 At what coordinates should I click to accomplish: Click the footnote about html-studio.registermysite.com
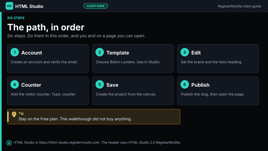[97, 142]
